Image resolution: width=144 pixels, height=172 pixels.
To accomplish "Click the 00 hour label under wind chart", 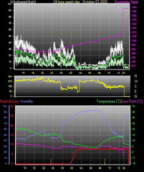I will (61, 73).
